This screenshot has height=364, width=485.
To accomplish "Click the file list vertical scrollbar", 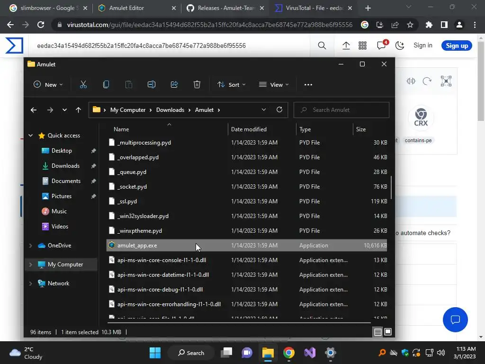I will [x=391, y=188].
